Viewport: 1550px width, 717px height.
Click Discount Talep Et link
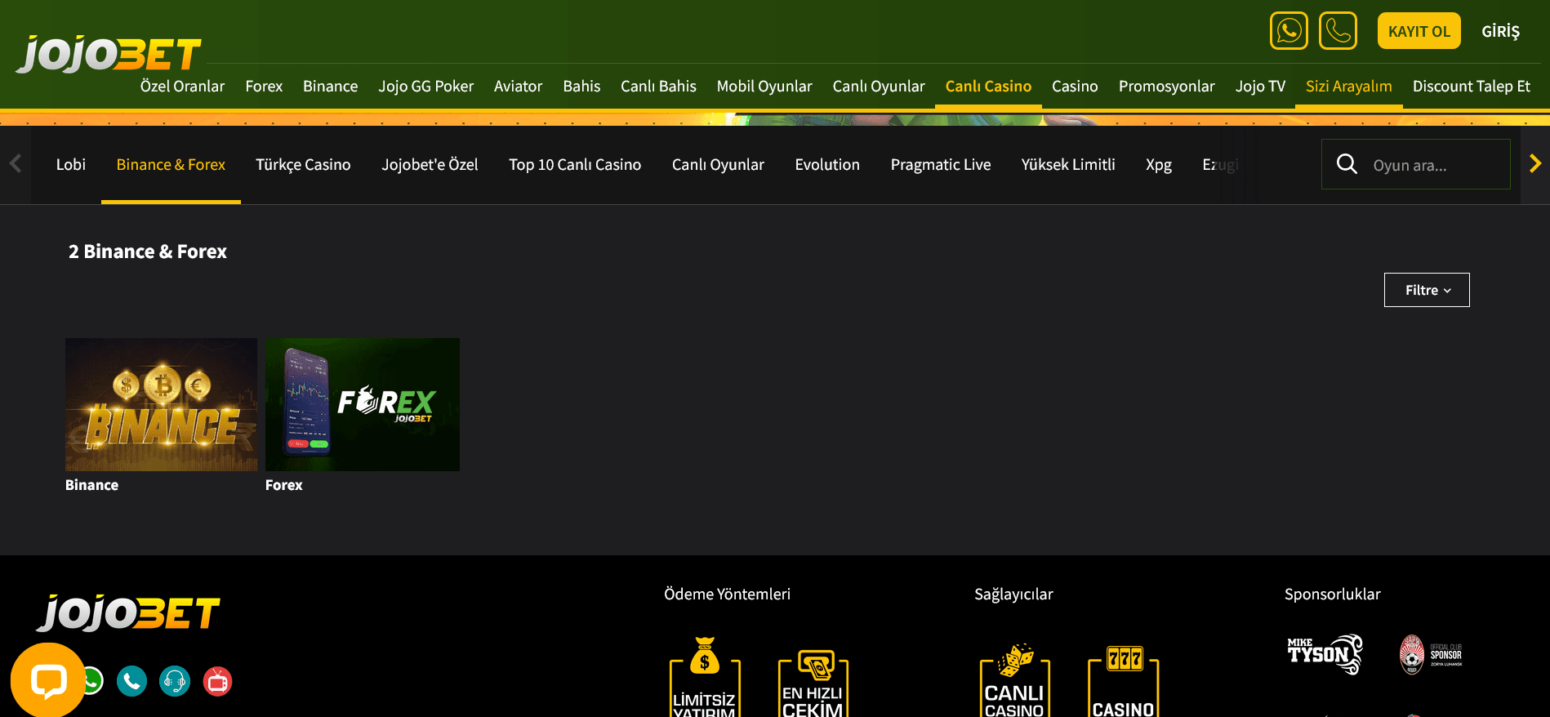point(1471,86)
